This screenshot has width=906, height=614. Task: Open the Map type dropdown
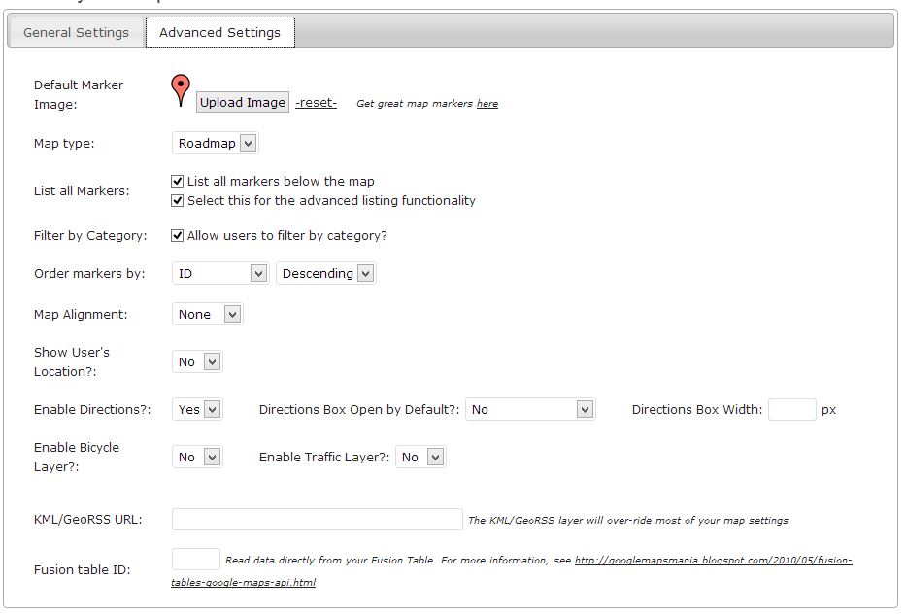pyautogui.click(x=216, y=144)
